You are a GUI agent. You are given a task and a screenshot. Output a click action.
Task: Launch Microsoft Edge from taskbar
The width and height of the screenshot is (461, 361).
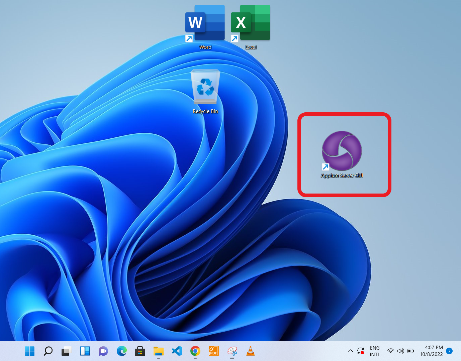[x=122, y=351]
